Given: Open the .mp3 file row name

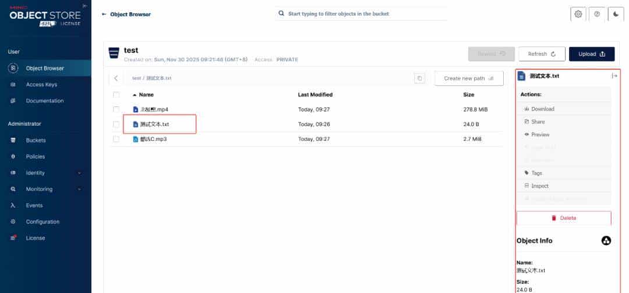Looking at the screenshot, I should 153,140.
